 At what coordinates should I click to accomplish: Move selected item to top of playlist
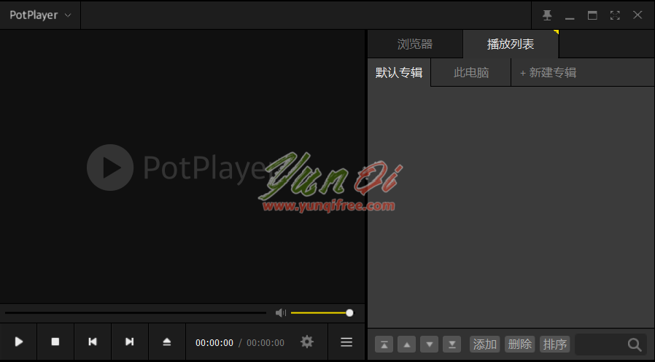click(x=384, y=345)
